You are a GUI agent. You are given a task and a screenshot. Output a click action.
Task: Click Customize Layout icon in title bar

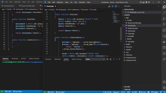click(149, 2)
